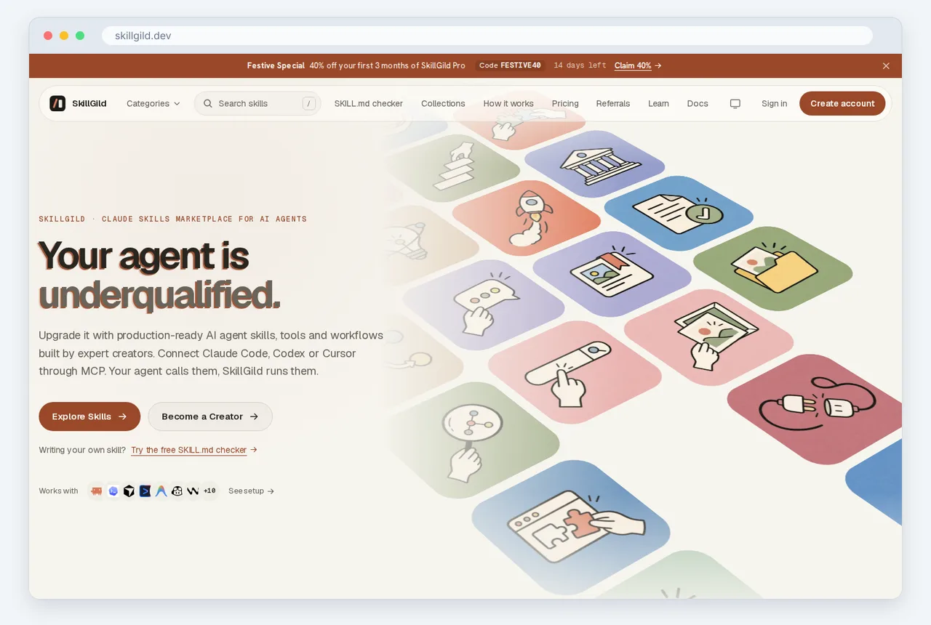Click the SkillGild logo icon
The image size is (931, 625).
(x=57, y=103)
